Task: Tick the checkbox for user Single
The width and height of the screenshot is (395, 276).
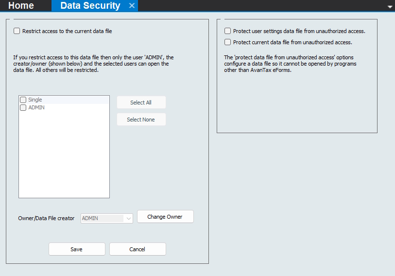Action: point(23,100)
